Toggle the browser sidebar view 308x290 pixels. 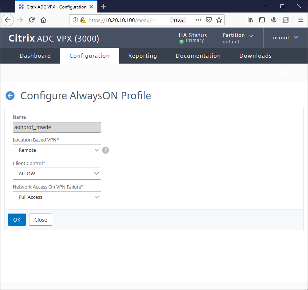pos(262,20)
